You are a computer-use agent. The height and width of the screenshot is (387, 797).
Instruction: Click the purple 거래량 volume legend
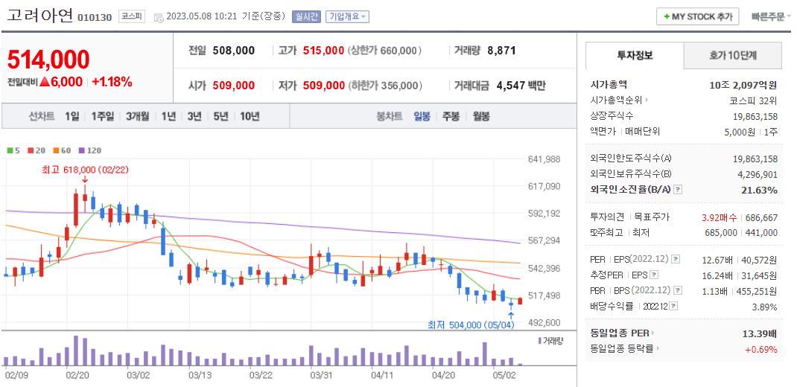[x=550, y=340]
